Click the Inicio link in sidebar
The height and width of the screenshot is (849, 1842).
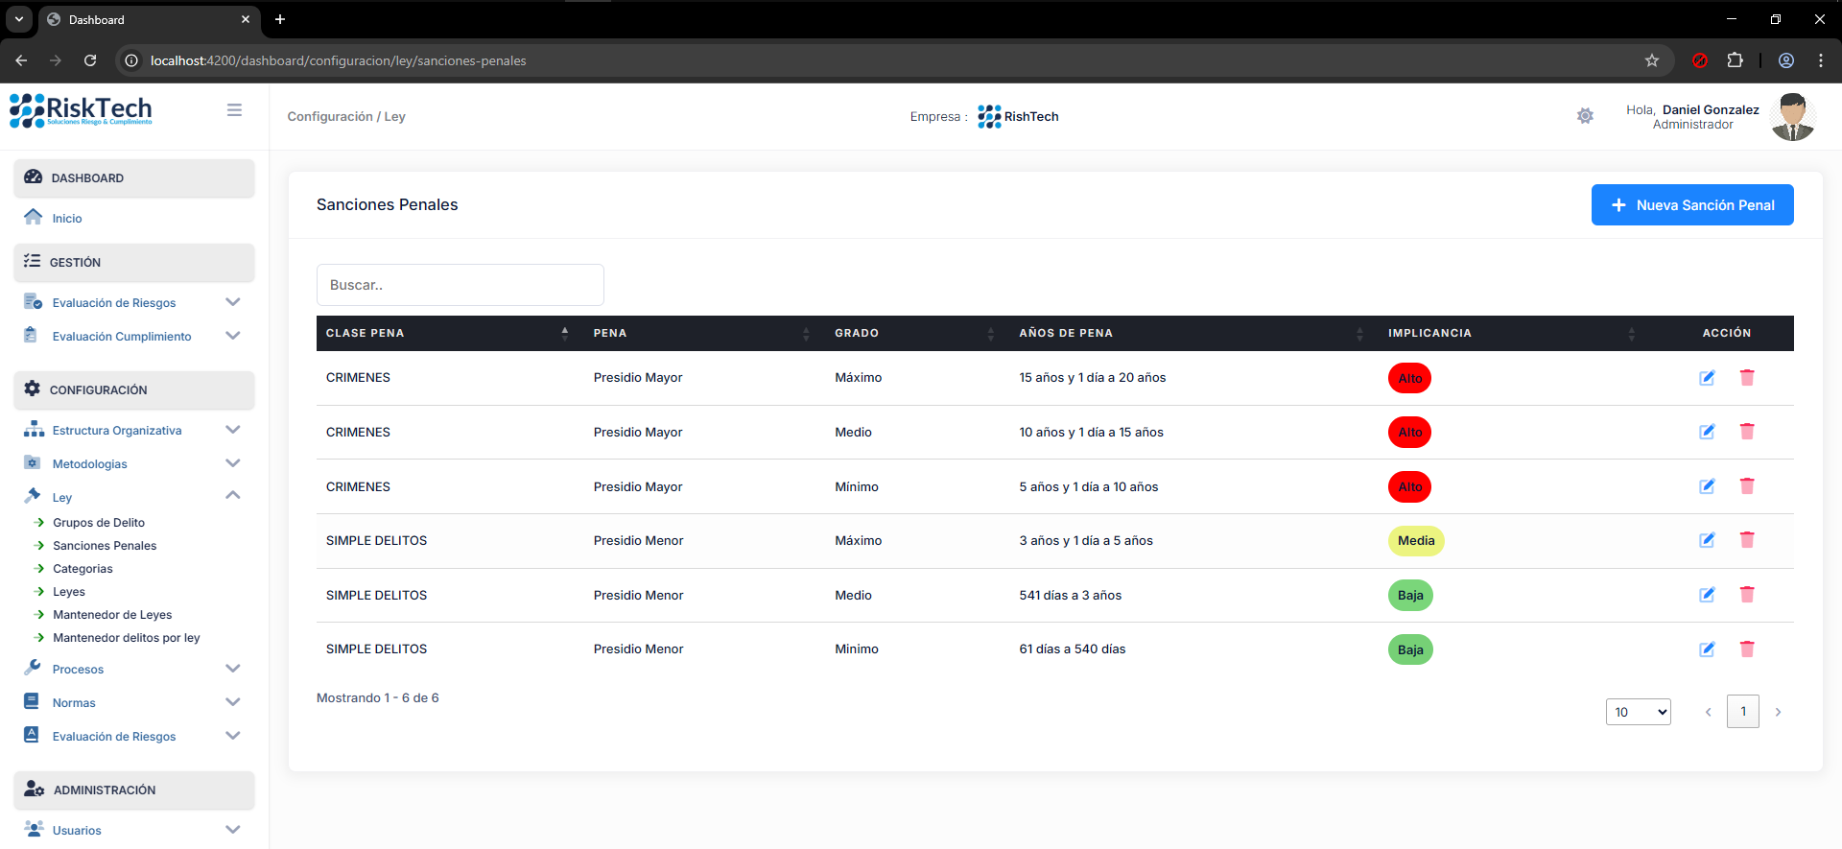click(67, 219)
